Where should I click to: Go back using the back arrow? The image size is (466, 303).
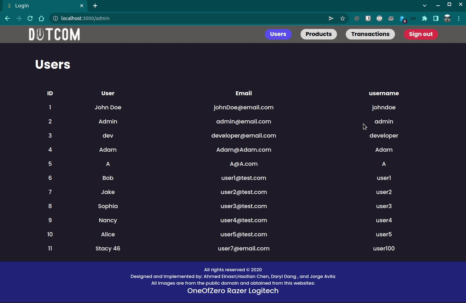tap(7, 18)
